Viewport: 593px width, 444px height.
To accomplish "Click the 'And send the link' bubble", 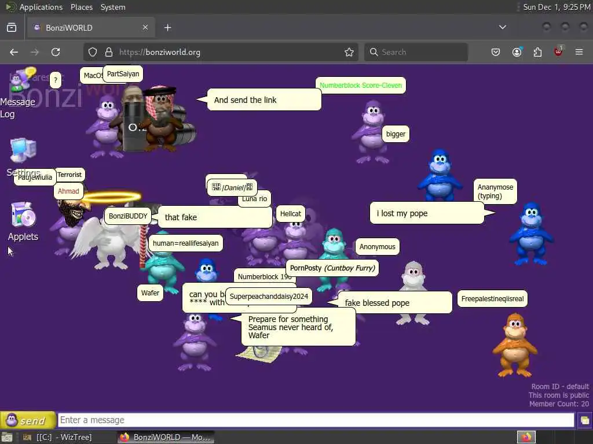I will pos(264,99).
